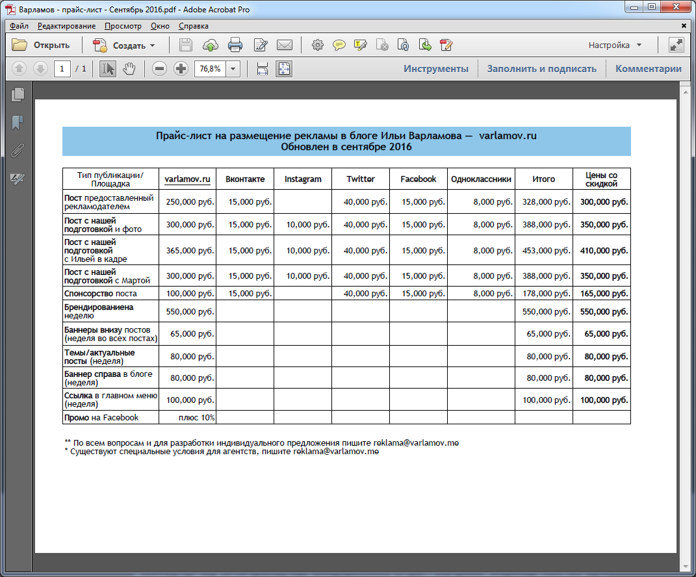Click the Print icon

click(235, 45)
